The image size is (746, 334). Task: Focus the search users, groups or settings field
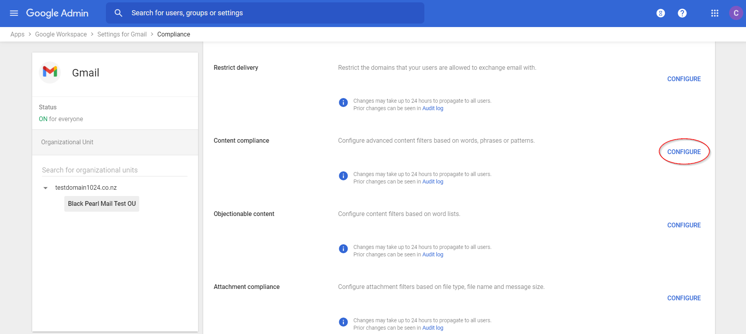click(265, 13)
